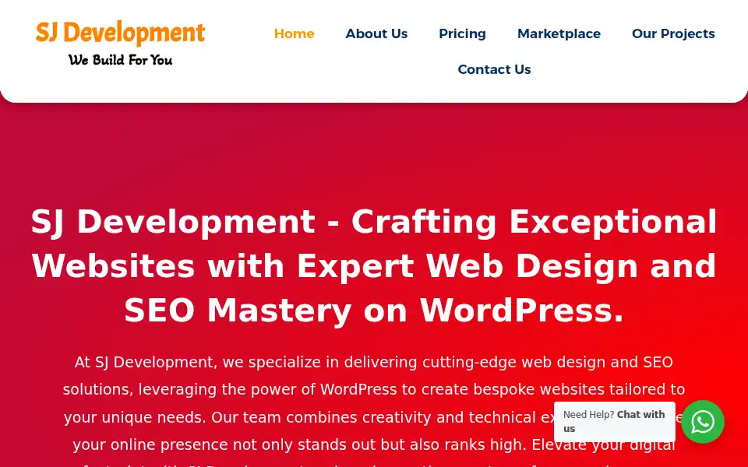Click the SJ Development logo
The width and height of the screenshot is (748, 467).
pyautogui.click(x=120, y=43)
